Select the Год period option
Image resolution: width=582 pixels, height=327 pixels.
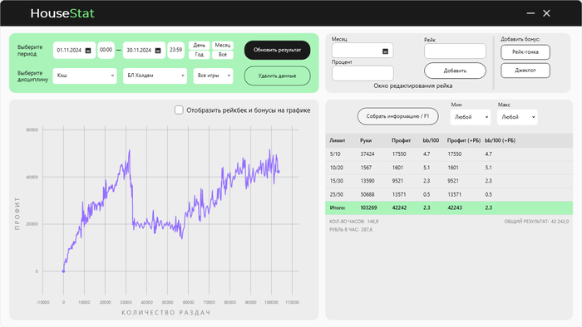pyautogui.click(x=200, y=55)
